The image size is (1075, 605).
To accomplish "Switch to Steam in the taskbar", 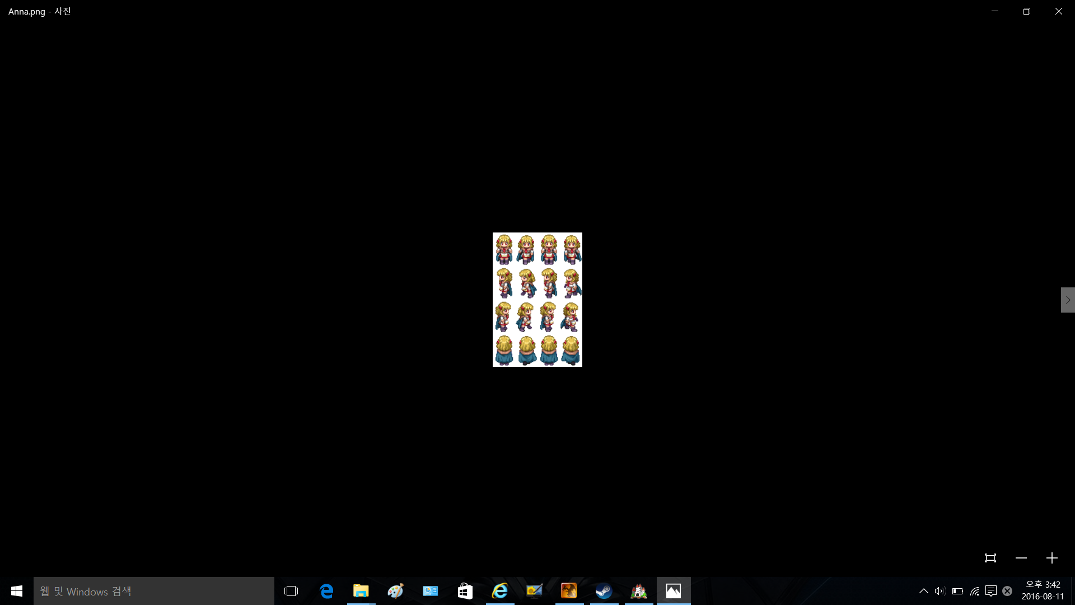I will [604, 591].
